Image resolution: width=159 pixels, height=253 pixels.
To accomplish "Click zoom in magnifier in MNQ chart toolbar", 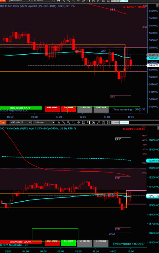I will (x=69, y=123).
